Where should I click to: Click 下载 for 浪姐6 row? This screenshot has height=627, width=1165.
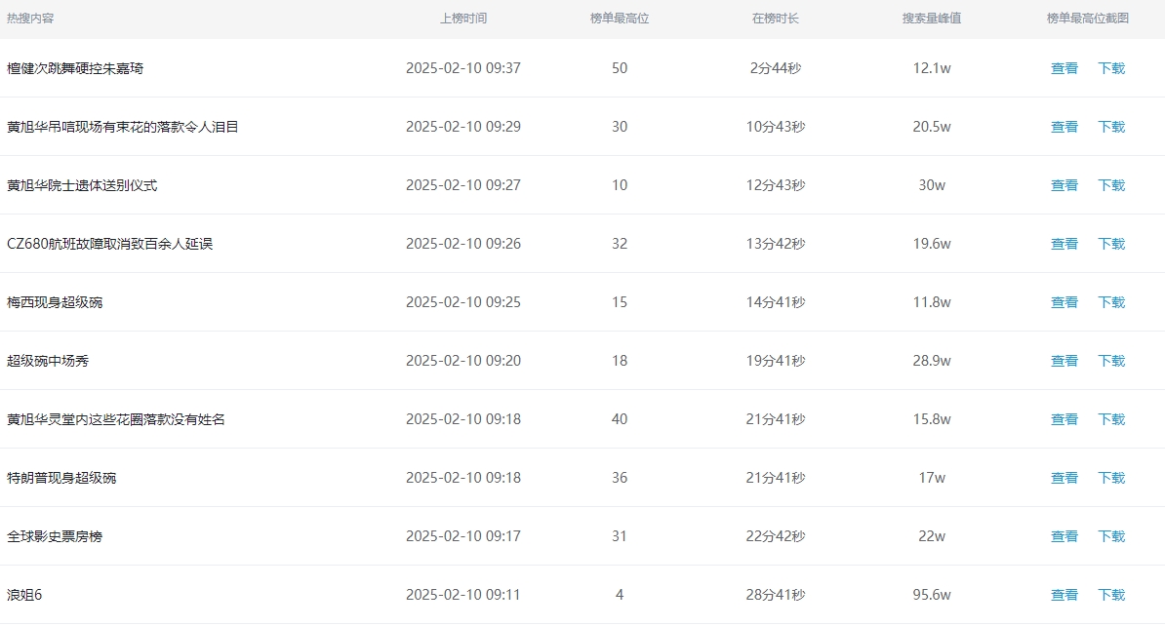(1111, 595)
